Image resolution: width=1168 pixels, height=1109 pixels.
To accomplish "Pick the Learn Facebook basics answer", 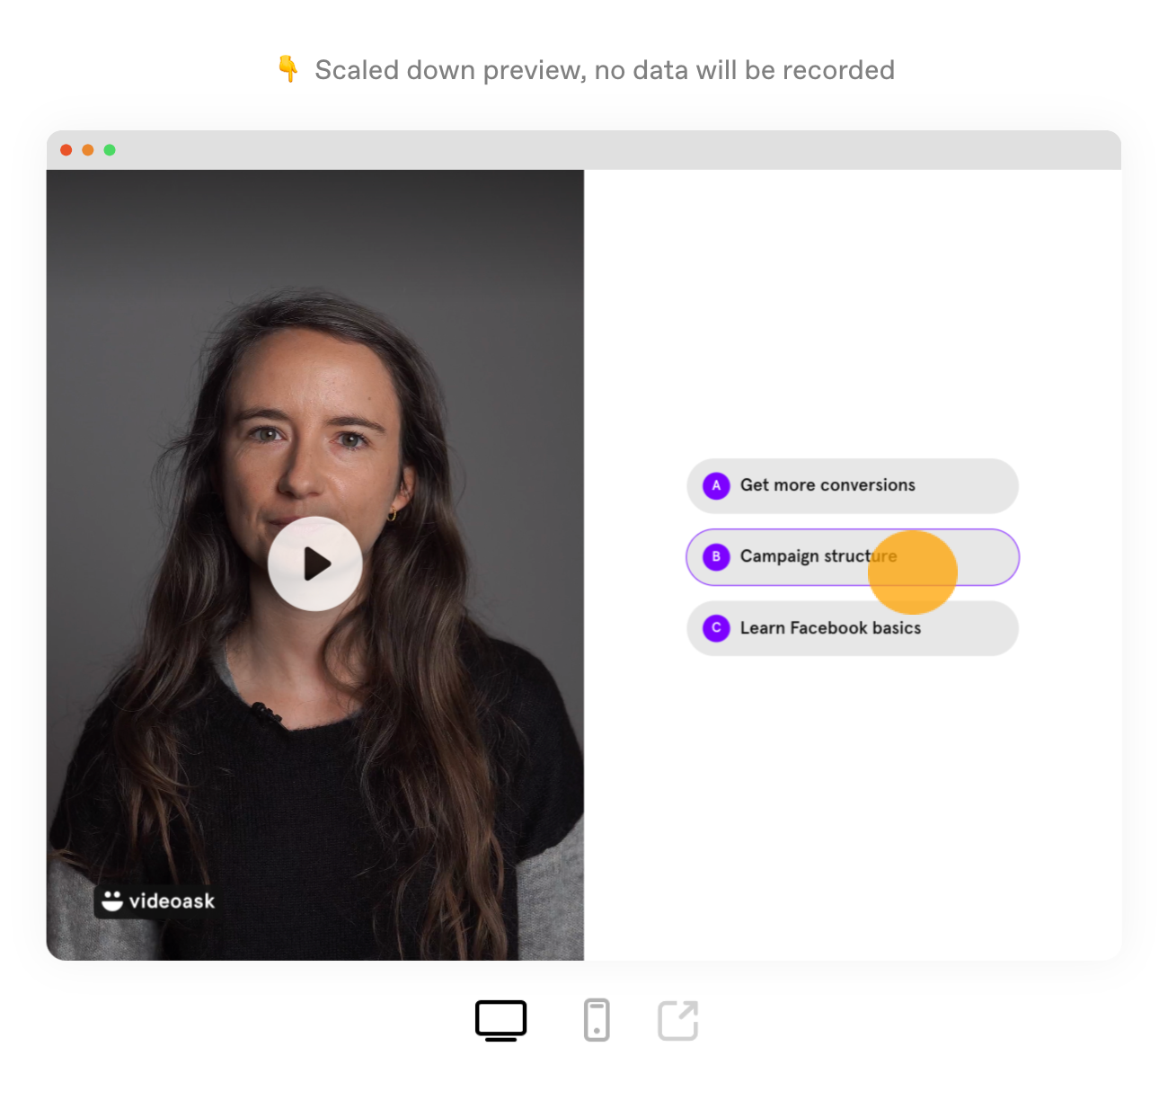I will [x=853, y=628].
